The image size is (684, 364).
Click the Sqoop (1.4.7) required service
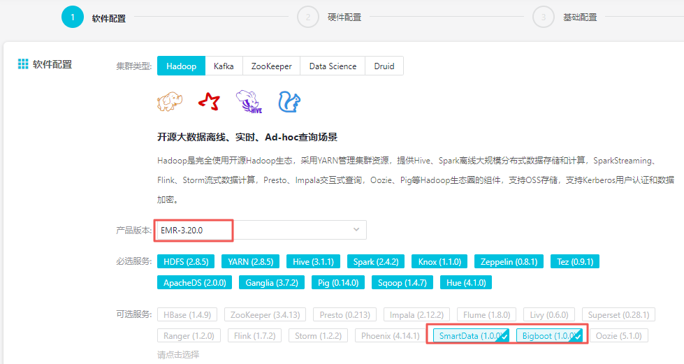[x=402, y=282]
